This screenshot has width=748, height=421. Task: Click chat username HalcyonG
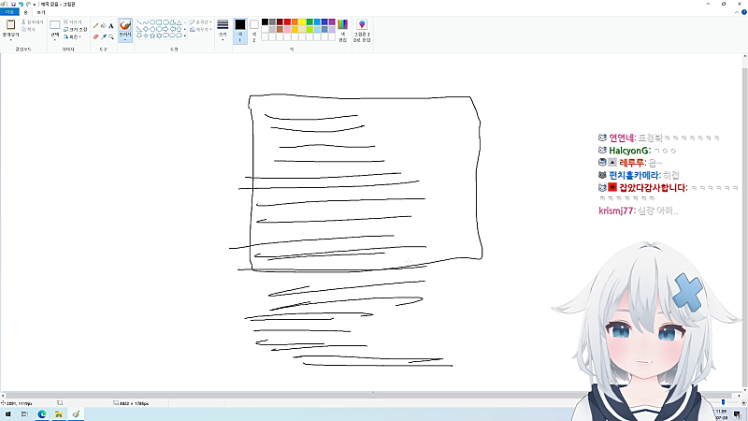coord(629,151)
